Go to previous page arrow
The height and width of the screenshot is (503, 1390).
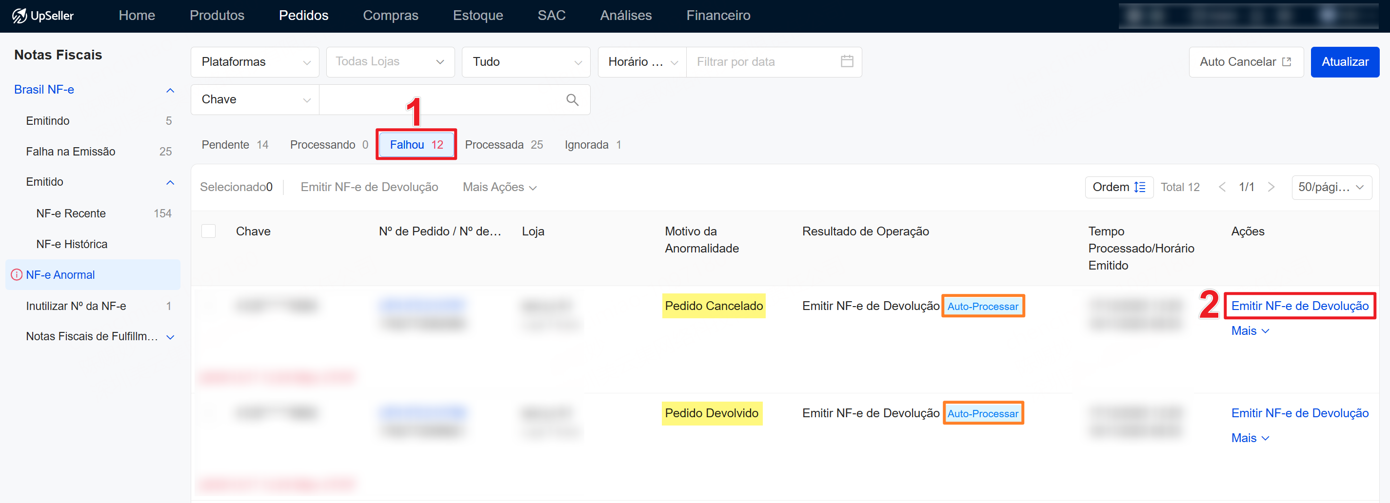click(1222, 187)
